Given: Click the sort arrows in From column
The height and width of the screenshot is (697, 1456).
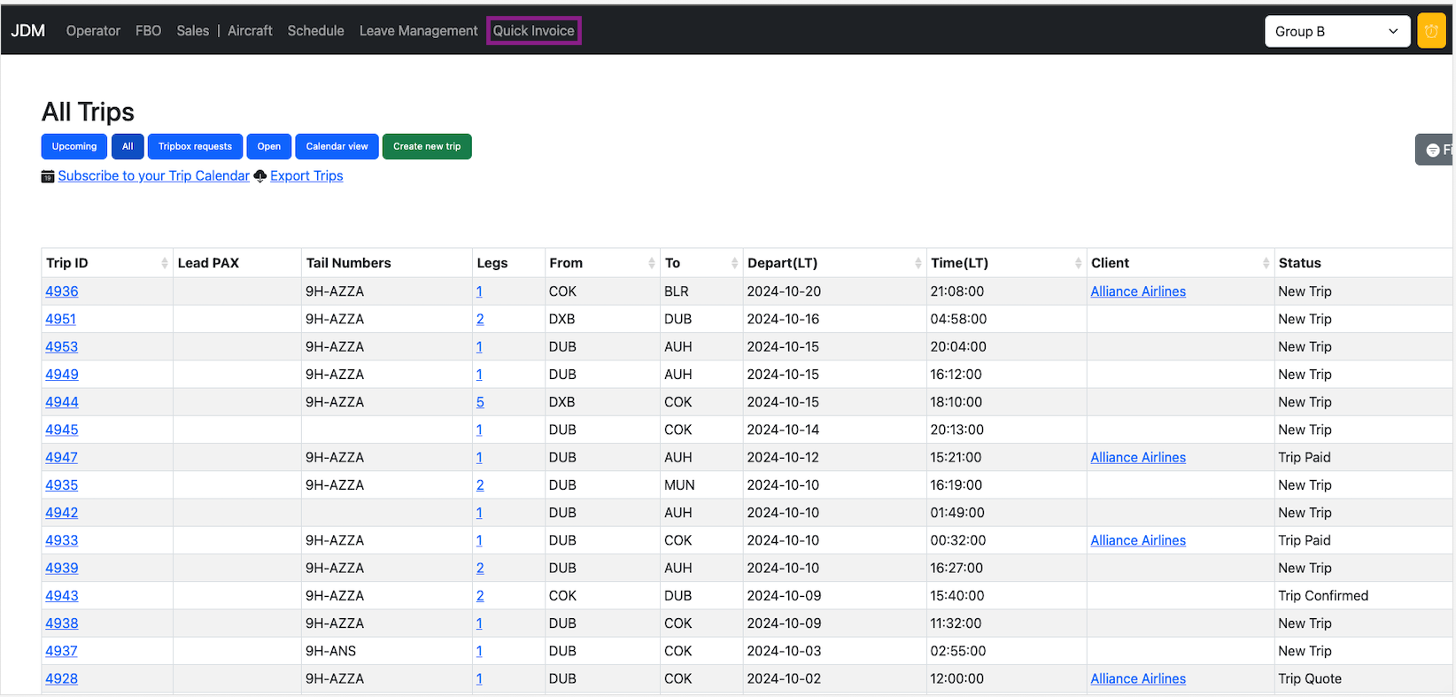Looking at the screenshot, I should pyautogui.click(x=651, y=263).
